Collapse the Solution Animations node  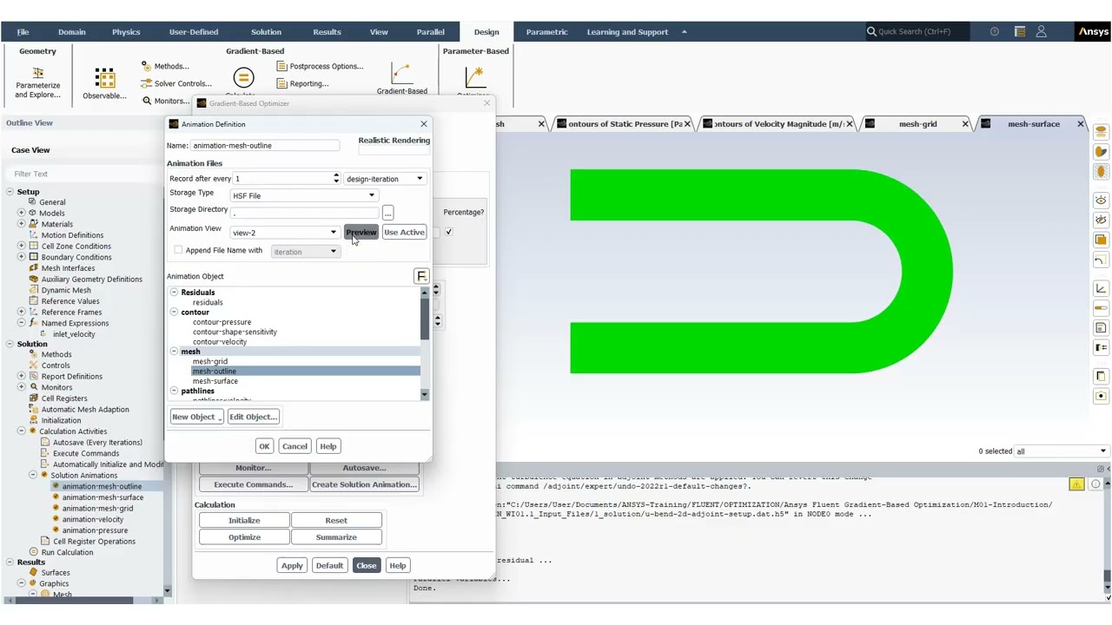(32, 475)
